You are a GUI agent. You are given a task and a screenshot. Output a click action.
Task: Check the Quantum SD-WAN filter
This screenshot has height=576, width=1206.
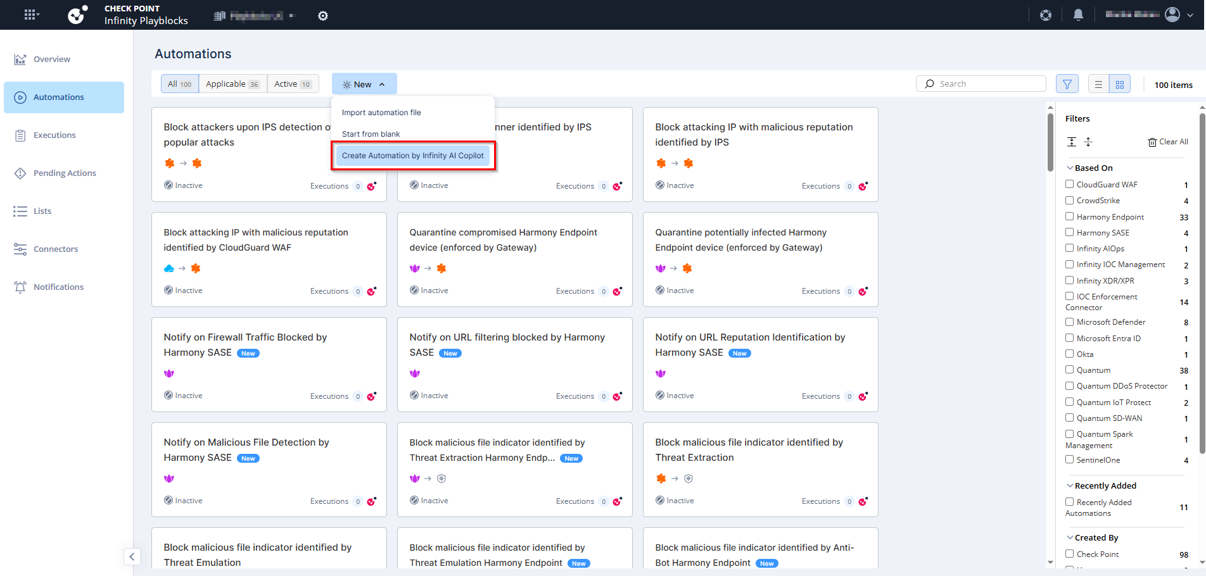click(x=1070, y=418)
